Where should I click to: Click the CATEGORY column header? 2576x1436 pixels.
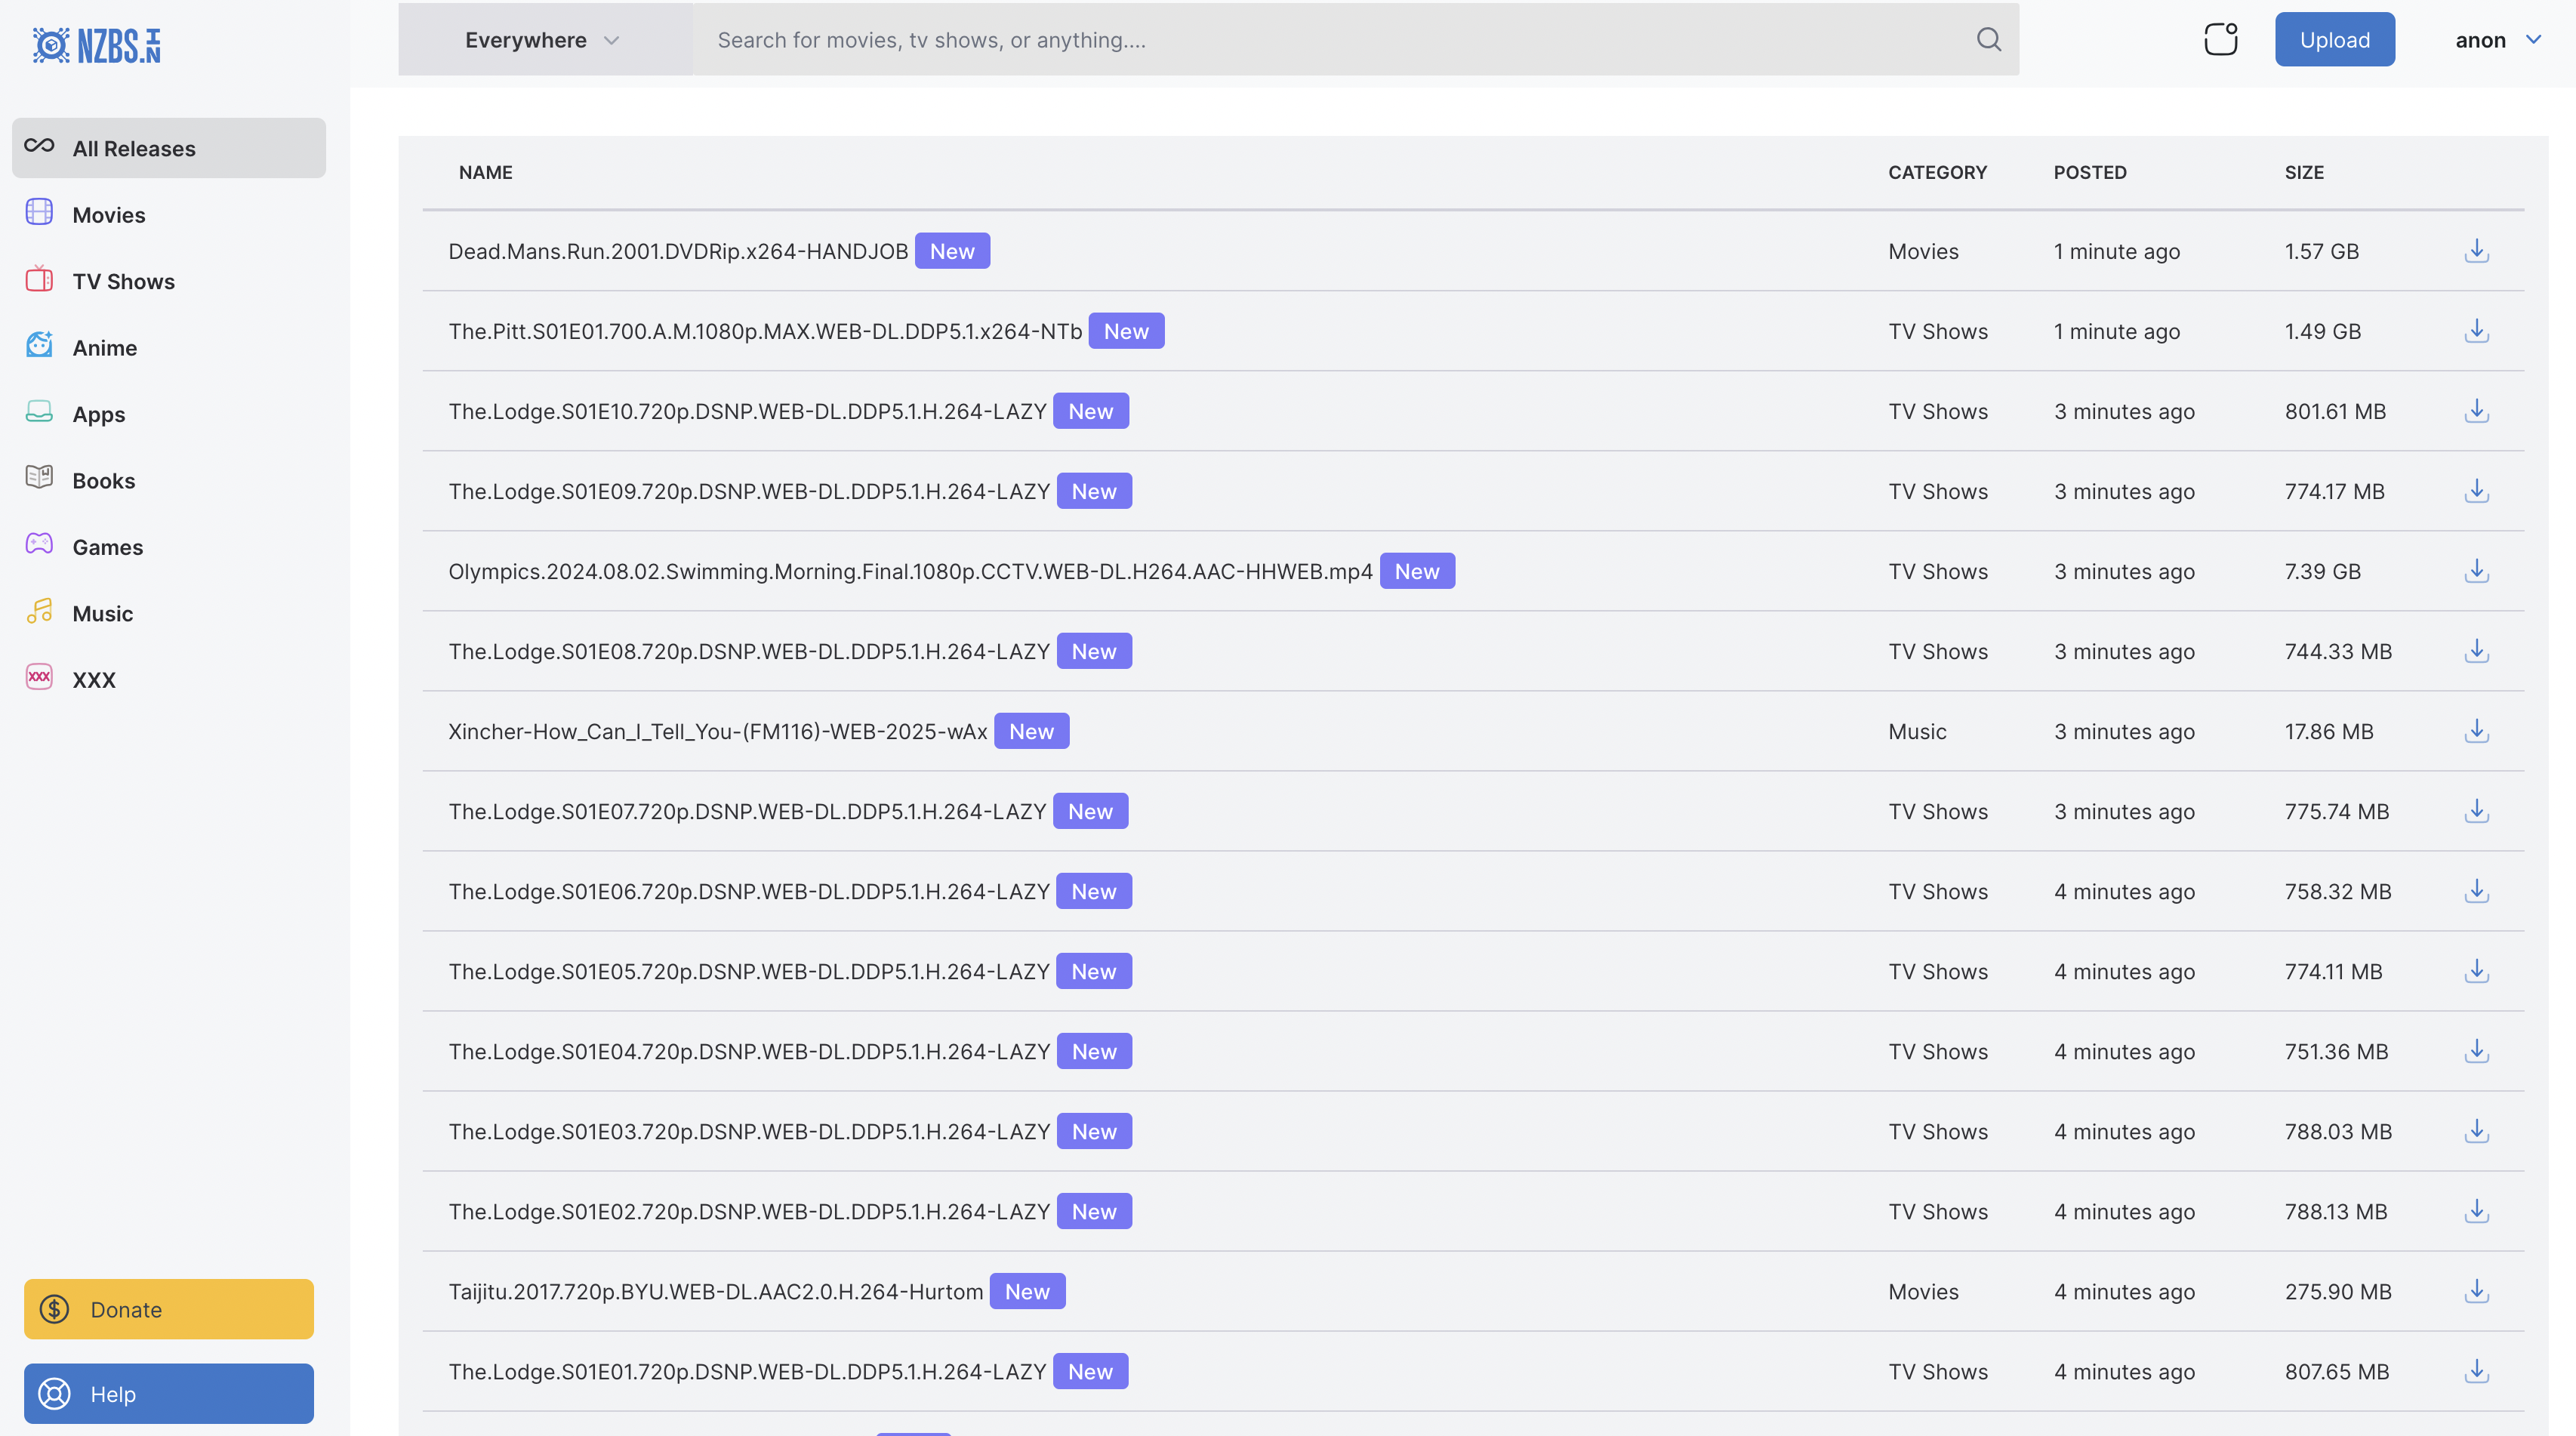(x=1937, y=172)
